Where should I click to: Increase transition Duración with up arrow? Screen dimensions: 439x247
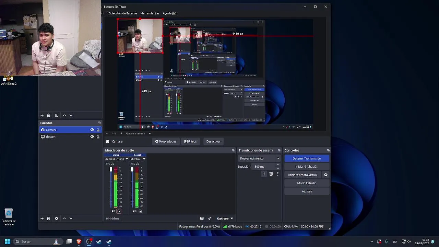click(x=278, y=165)
